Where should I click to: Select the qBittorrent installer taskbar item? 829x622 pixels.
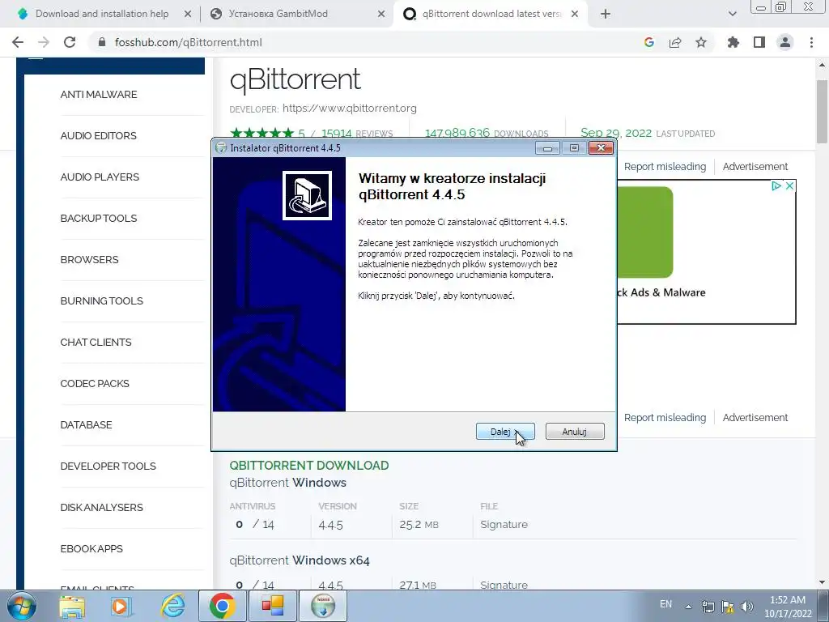pyautogui.click(x=323, y=606)
